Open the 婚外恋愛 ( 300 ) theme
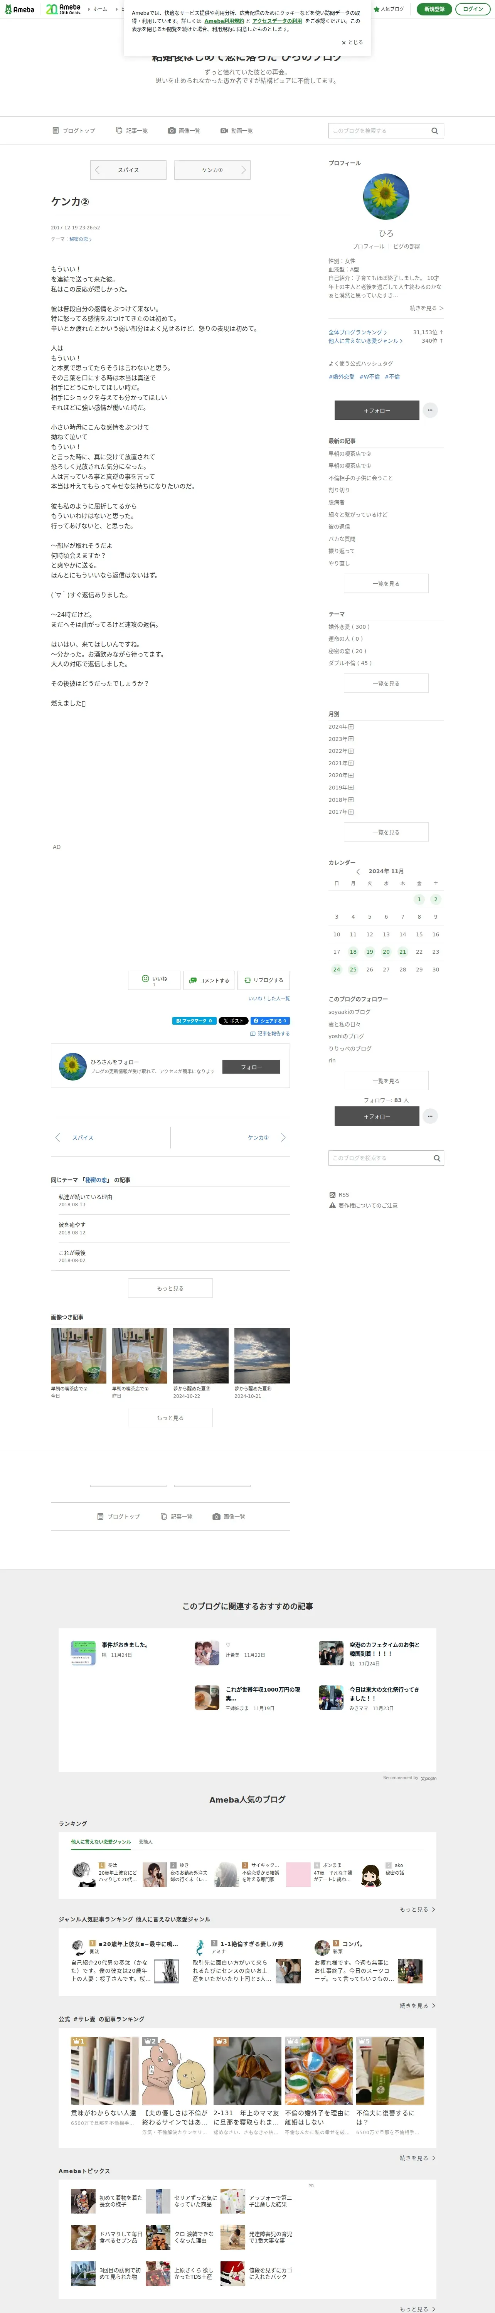The height and width of the screenshot is (2313, 495). click(349, 627)
